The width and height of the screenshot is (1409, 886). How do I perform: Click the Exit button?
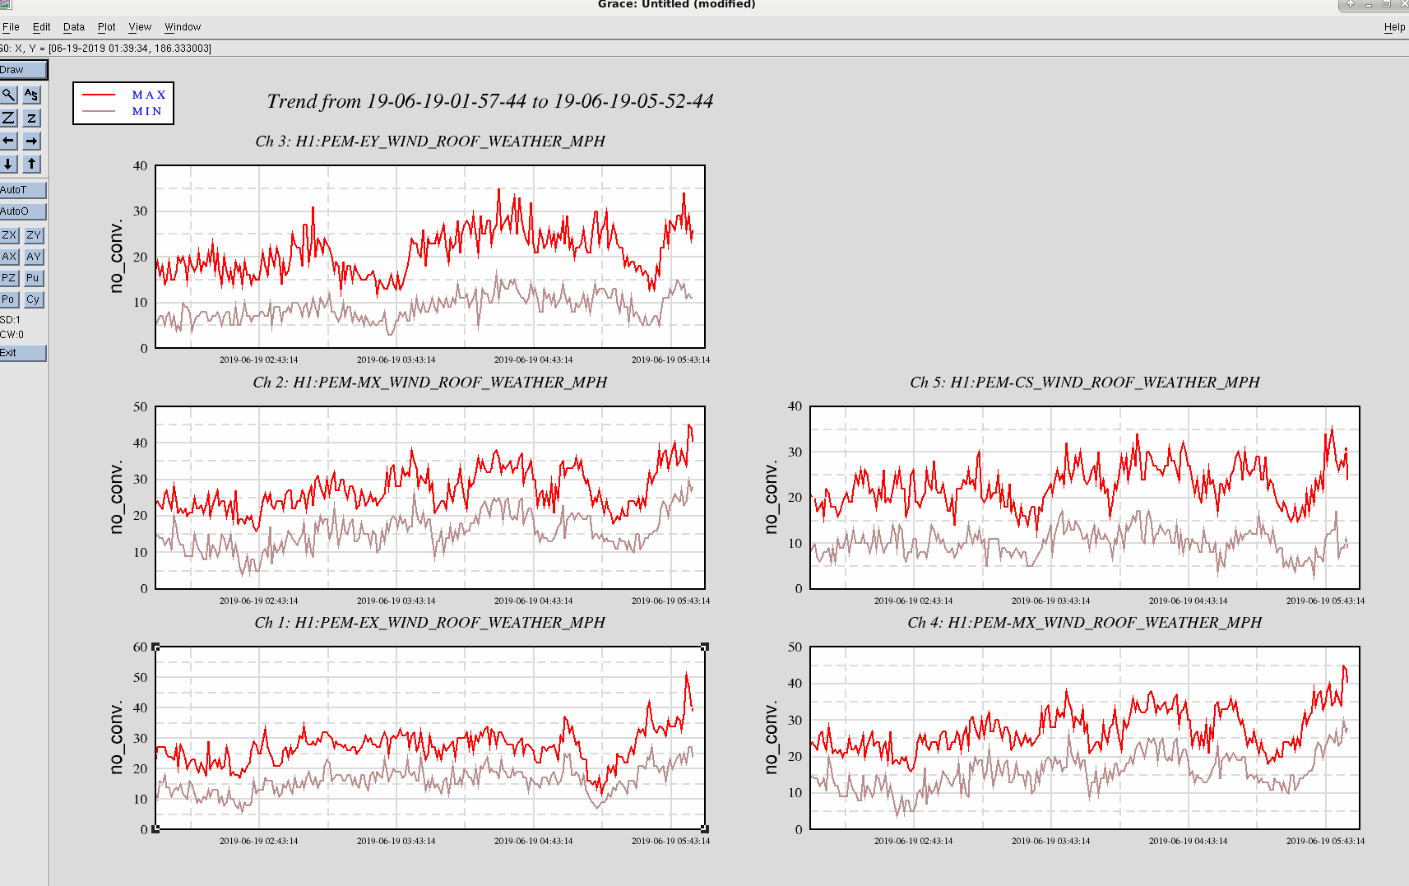coord(23,353)
